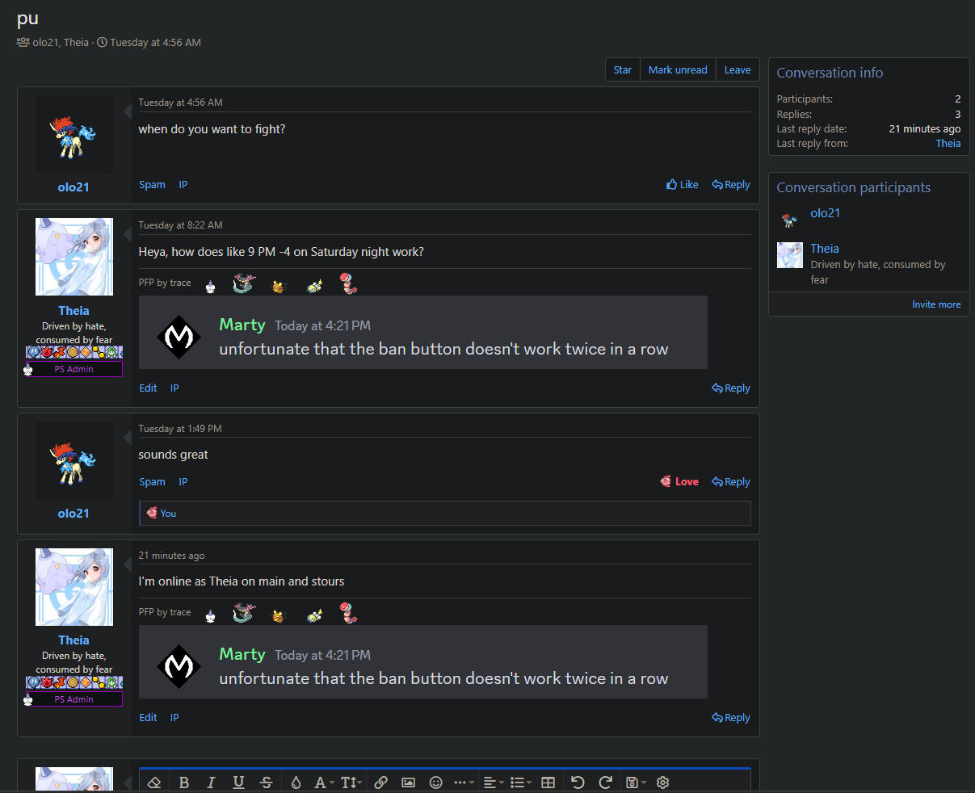The width and height of the screenshot is (975, 793).
Task: Toggle underline formatting in the editor
Action: click(238, 782)
